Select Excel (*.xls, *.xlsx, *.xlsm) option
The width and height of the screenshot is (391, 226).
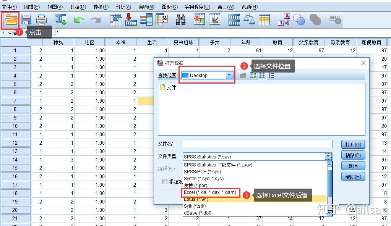pyautogui.click(x=210, y=192)
